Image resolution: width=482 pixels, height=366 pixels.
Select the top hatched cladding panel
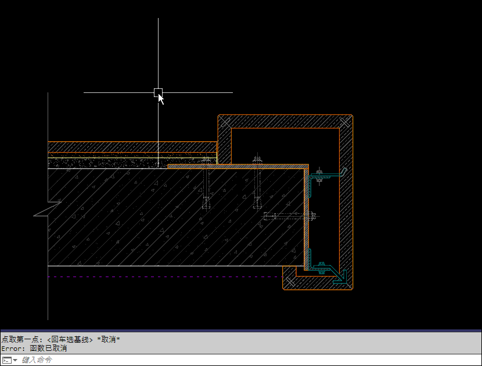point(285,121)
